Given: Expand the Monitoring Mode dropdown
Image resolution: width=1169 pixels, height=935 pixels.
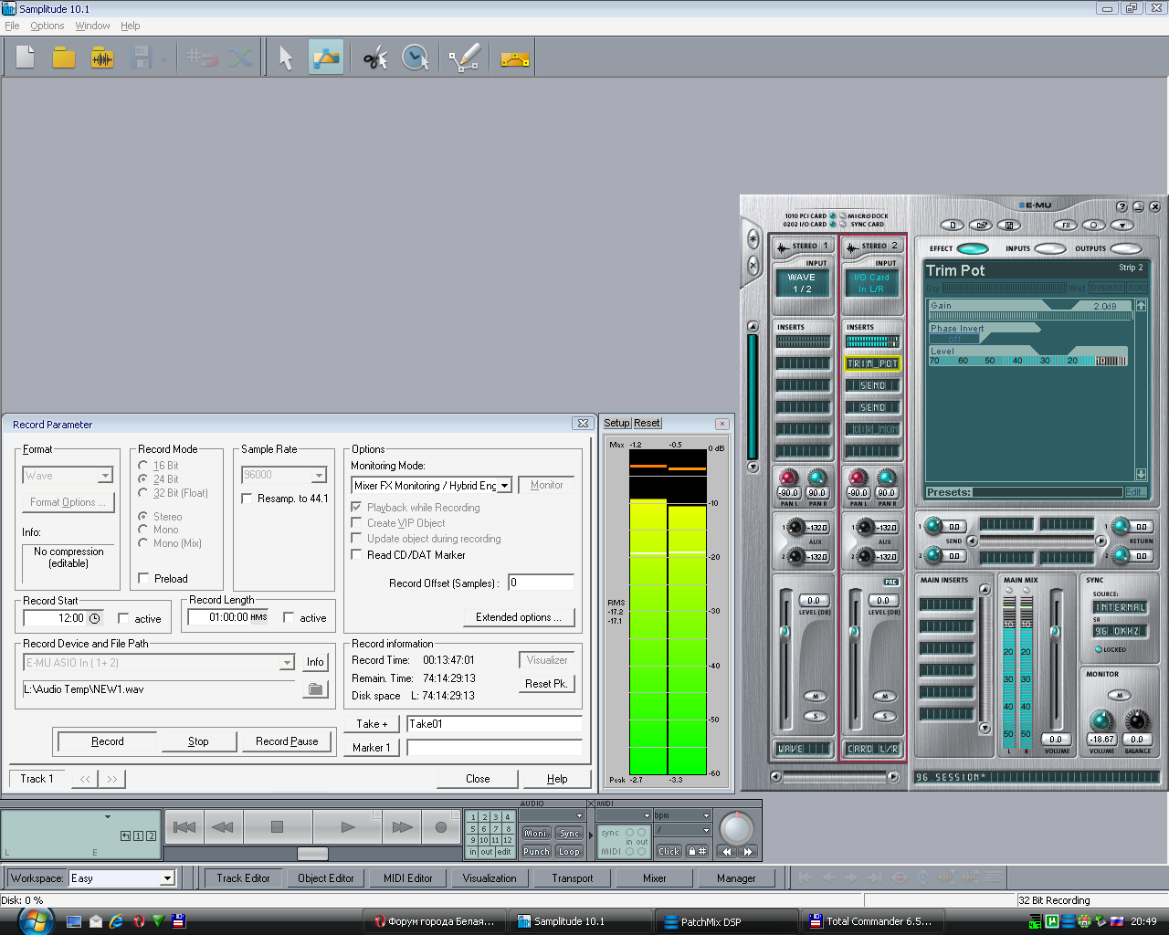Looking at the screenshot, I should point(504,486).
